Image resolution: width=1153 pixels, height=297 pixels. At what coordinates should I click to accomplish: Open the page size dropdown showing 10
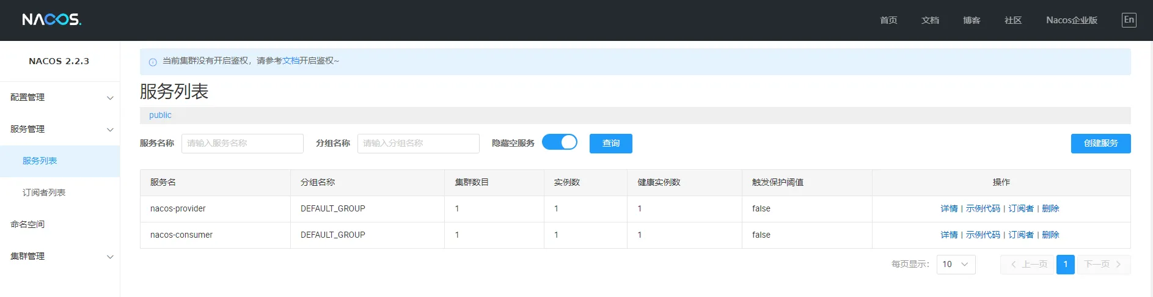(956, 265)
